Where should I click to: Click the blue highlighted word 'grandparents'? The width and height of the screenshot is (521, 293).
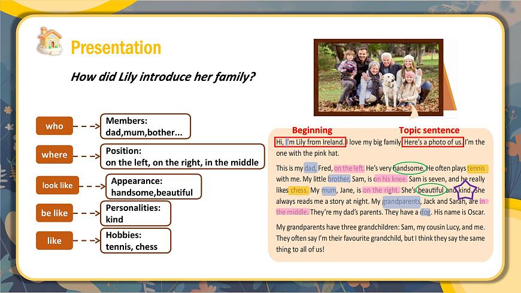click(x=401, y=201)
